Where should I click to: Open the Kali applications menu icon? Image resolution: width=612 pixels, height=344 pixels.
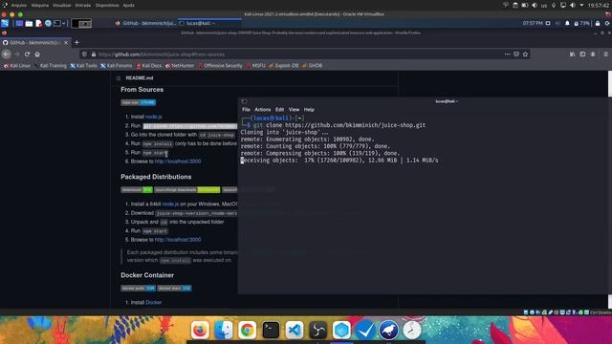[x=5, y=23]
